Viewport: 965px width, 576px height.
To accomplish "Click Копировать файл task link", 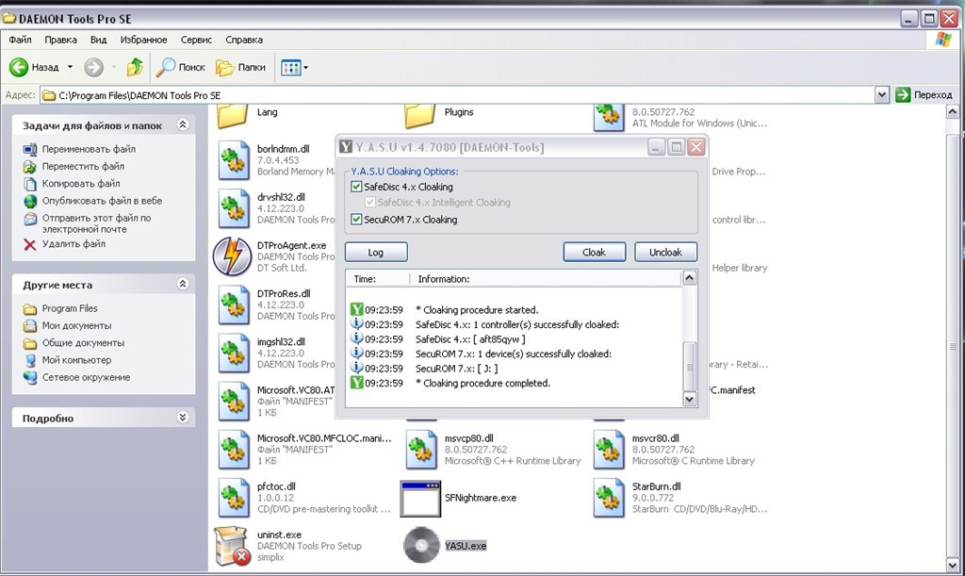I will pos(81,184).
